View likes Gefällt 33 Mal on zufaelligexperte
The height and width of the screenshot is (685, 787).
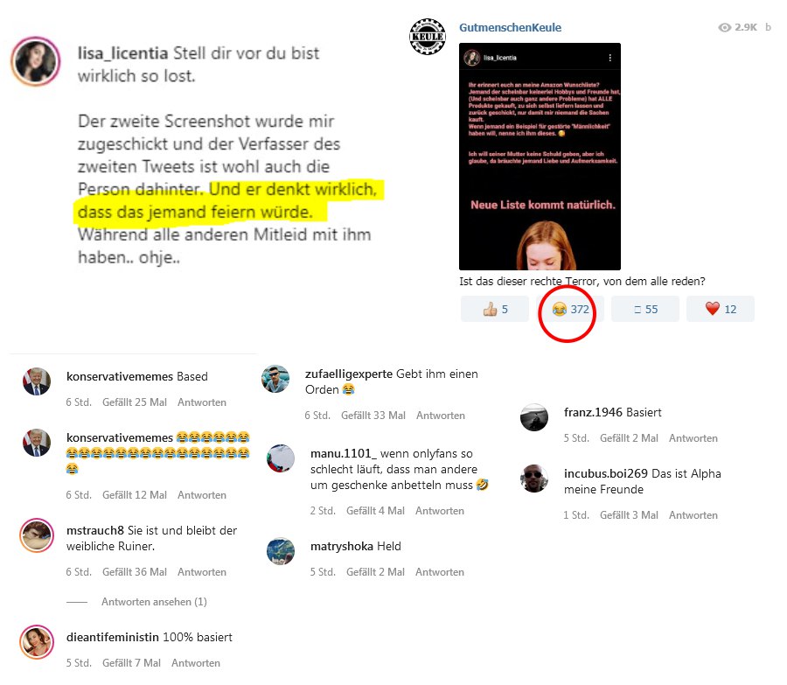(373, 416)
